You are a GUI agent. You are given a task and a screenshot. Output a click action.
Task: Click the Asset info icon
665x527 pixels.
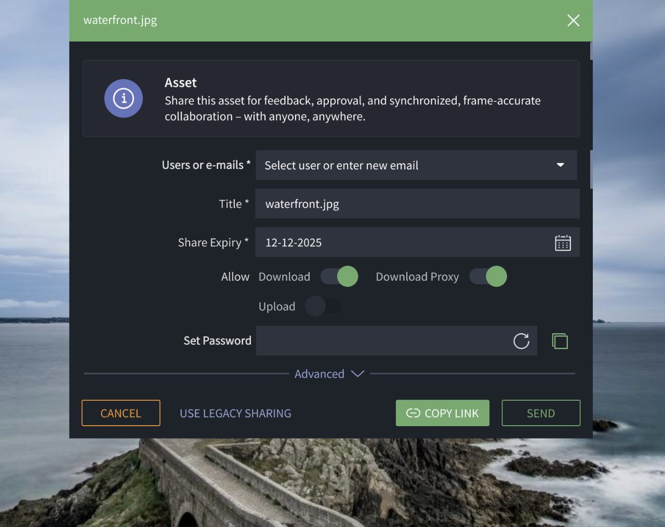(124, 98)
